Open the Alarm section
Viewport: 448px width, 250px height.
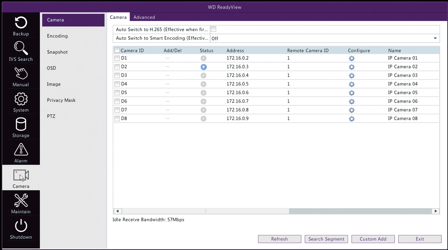[x=21, y=153]
